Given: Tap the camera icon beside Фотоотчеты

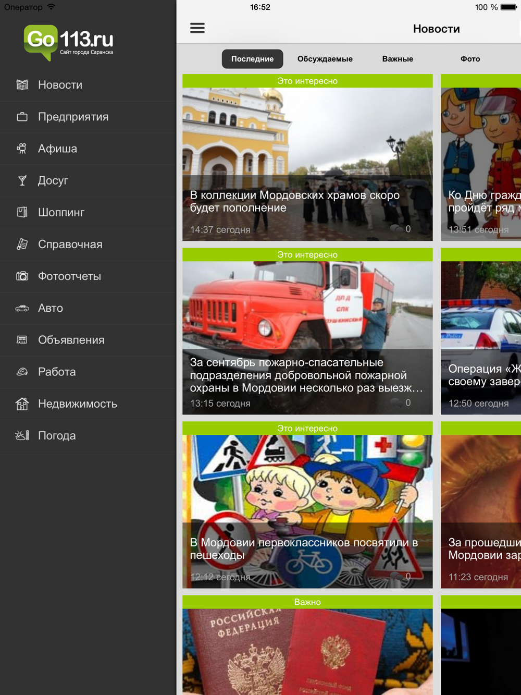Looking at the screenshot, I should [x=22, y=276].
